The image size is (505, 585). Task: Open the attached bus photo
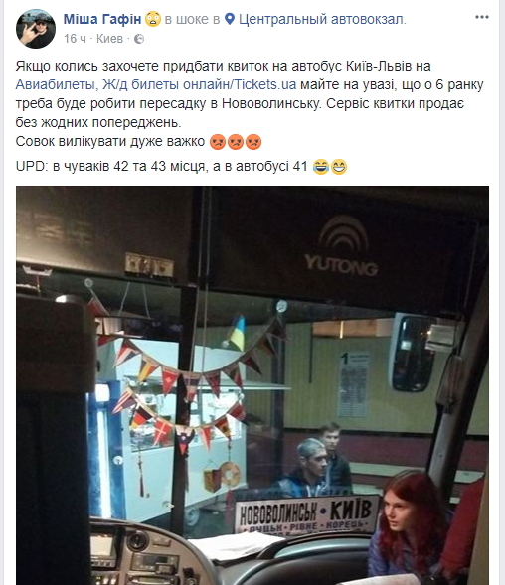coord(252,385)
